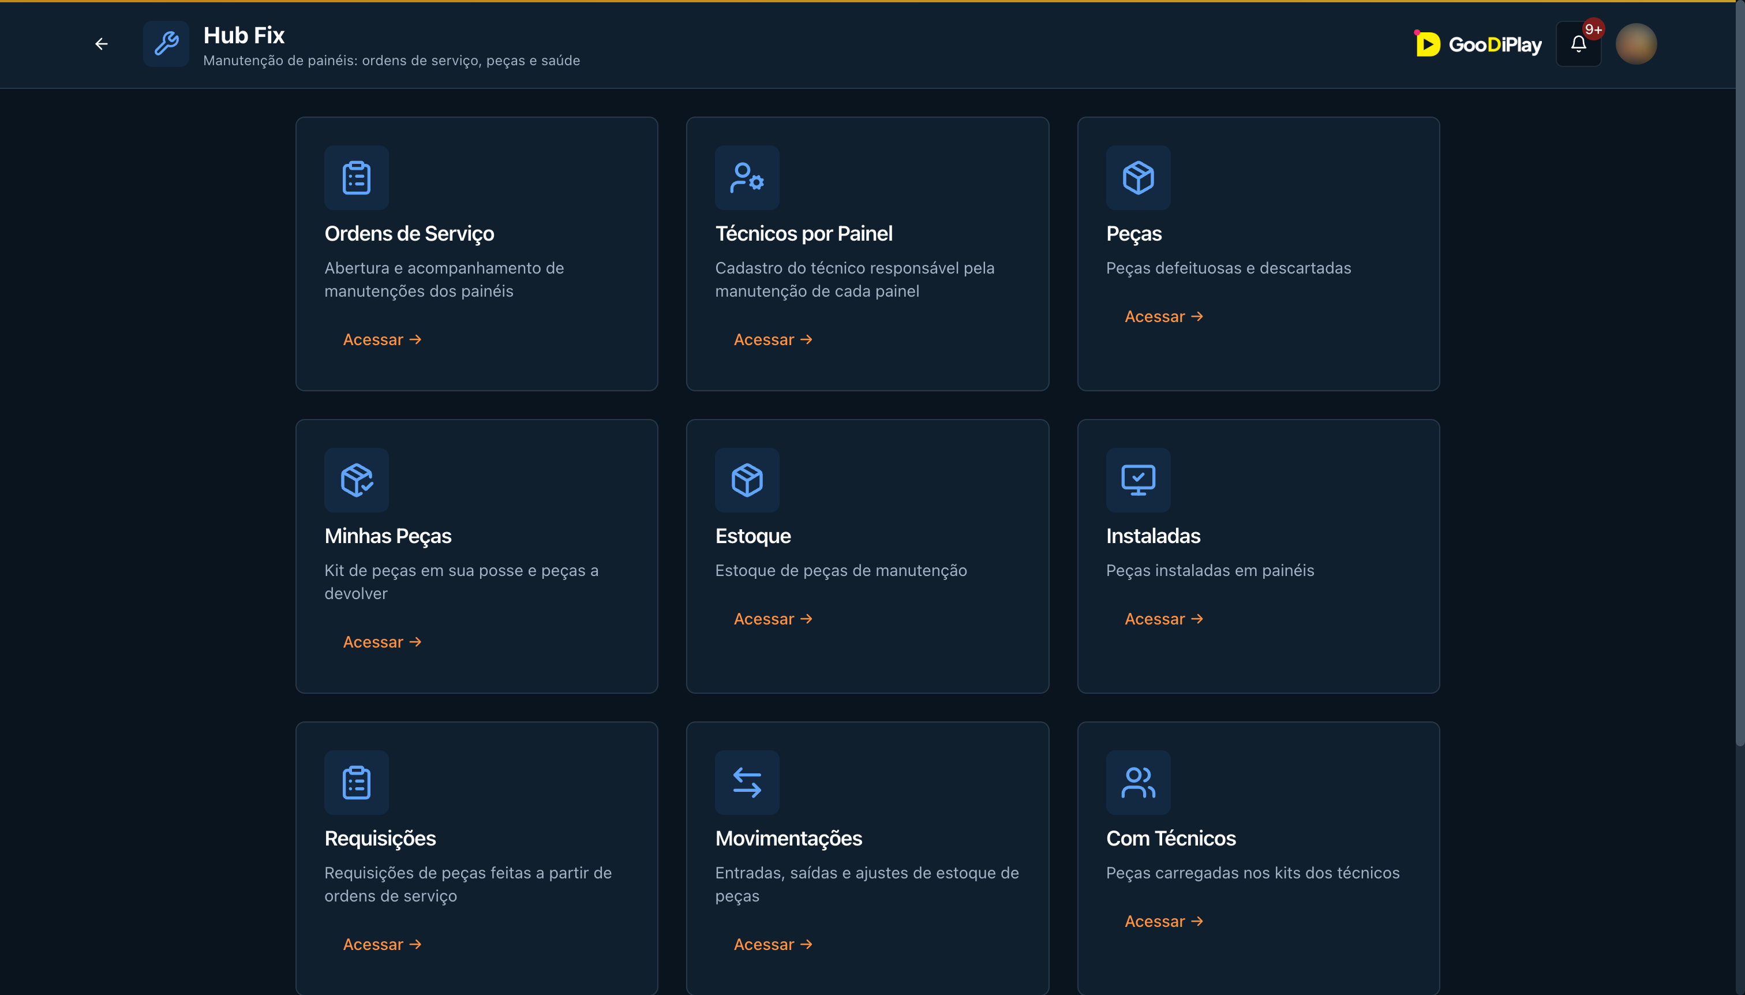Image resolution: width=1745 pixels, height=995 pixels.
Task: Click the Técnicos por Painel user-gear icon
Action: (x=747, y=178)
